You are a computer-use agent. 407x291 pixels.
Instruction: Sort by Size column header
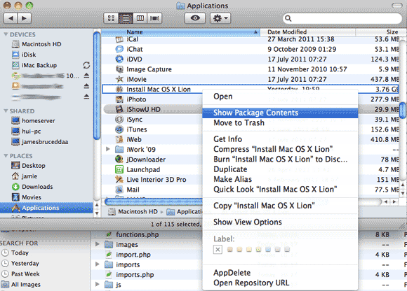tap(378, 32)
